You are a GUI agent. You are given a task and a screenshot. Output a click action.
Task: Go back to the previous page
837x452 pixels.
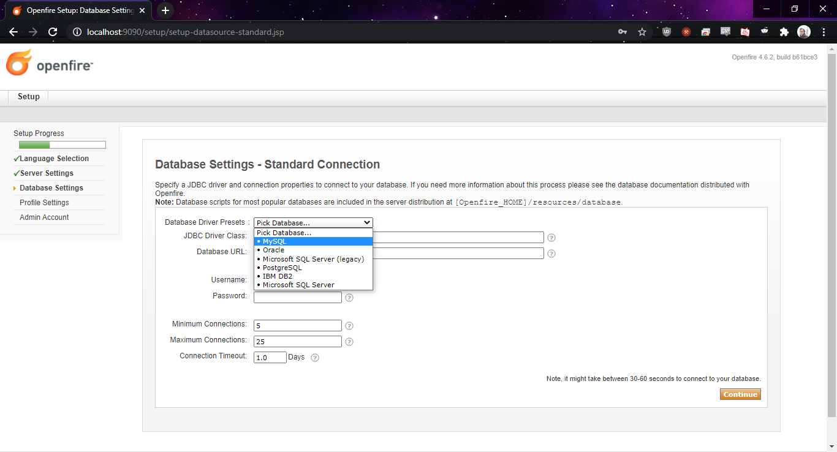coord(13,32)
